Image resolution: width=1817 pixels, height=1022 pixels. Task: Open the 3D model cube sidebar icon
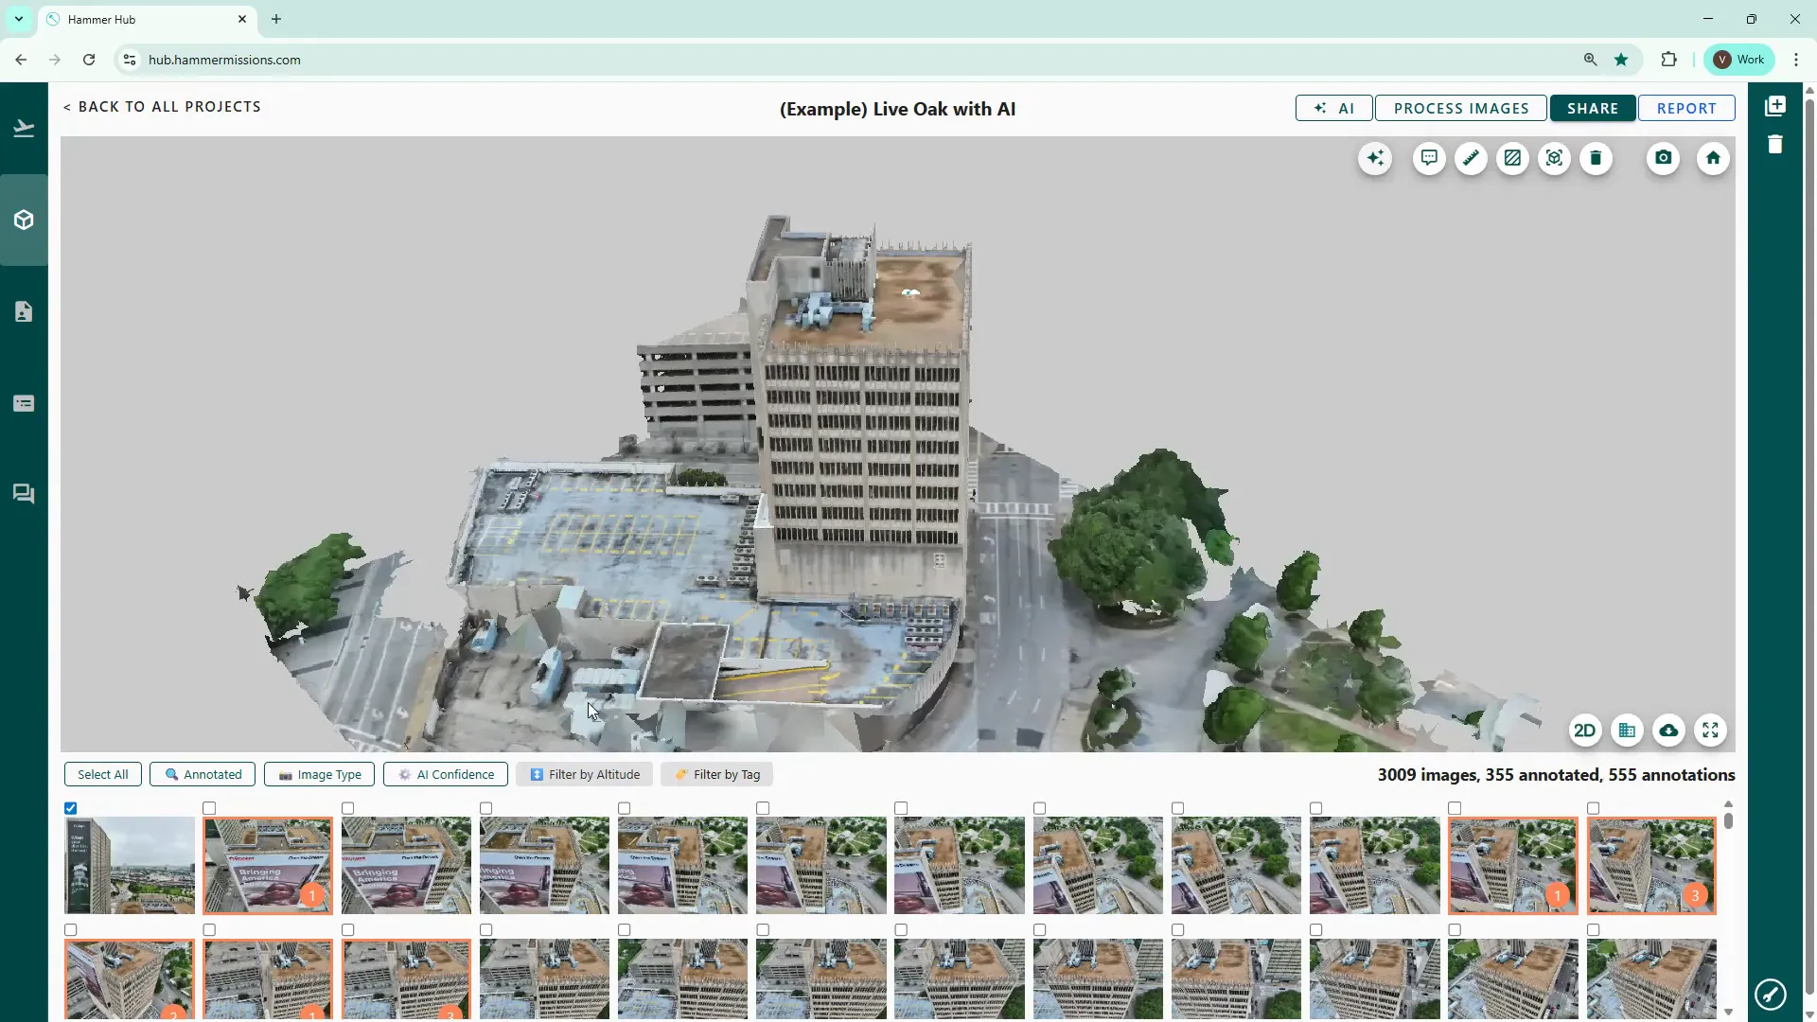(x=24, y=220)
